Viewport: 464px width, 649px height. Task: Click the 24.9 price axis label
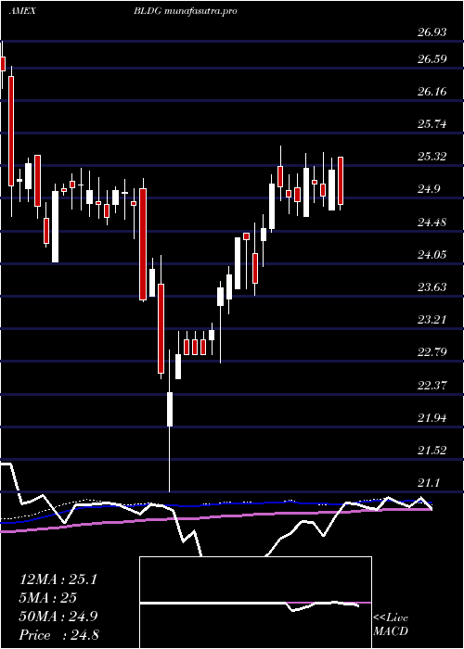[x=429, y=189]
